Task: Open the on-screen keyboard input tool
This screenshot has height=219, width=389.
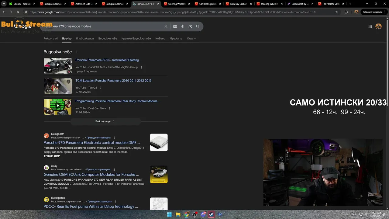Action: pos(175,26)
